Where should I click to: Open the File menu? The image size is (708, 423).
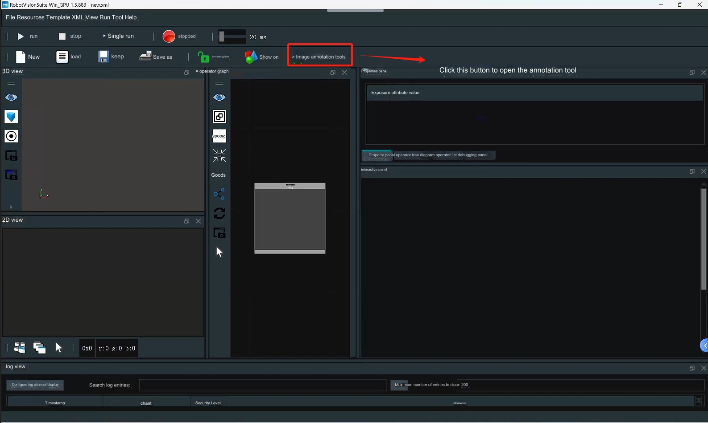(10, 17)
